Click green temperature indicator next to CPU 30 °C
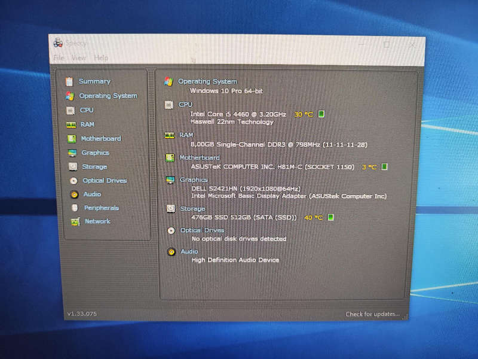The height and width of the screenshot is (359, 478). click(x=321, y=114)
